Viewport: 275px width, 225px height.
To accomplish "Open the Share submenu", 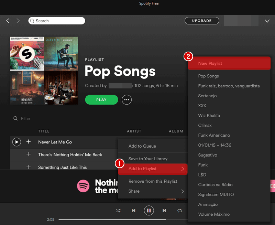I will pos(134,191).
